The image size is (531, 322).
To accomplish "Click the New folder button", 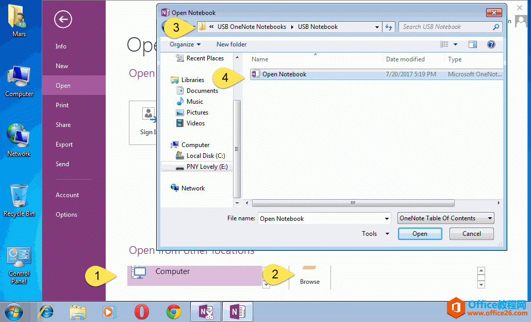I will pos(231,44).
